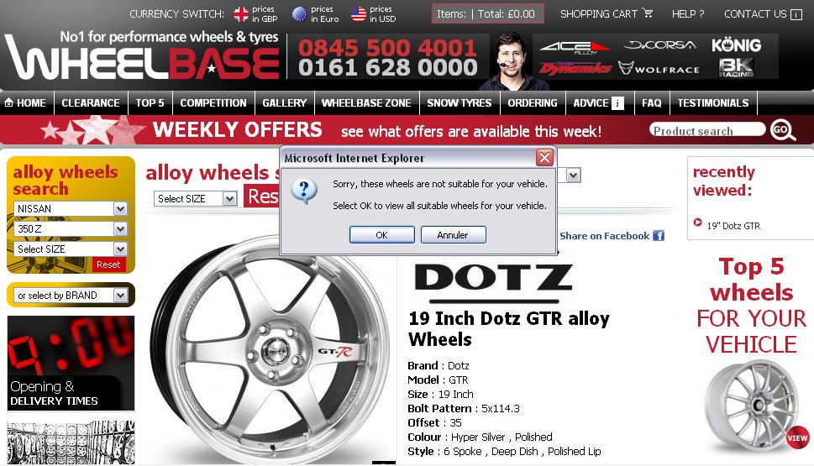Confirm the dialog with OK
This screenshot has height=466, width=814.
pyautogui.click(x=382, y=234)
